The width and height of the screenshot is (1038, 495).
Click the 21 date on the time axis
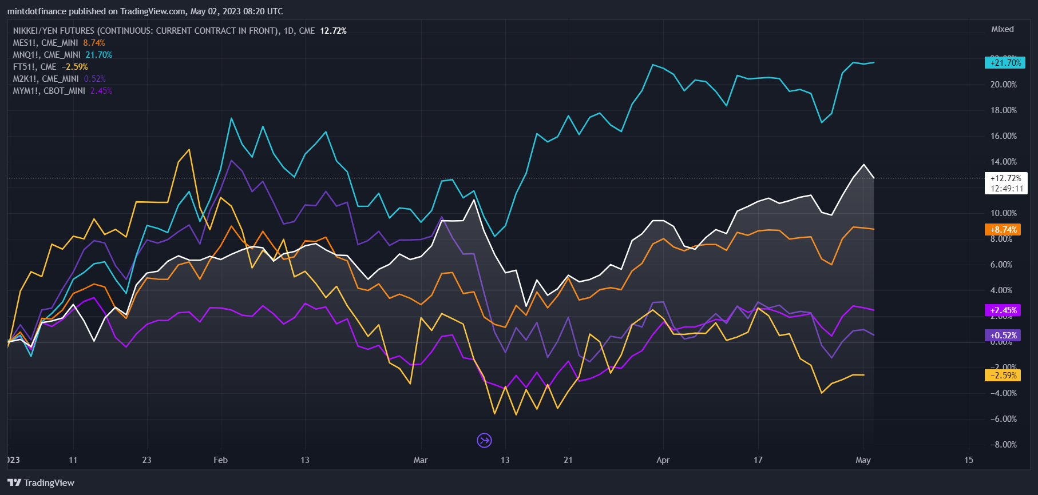568,460
